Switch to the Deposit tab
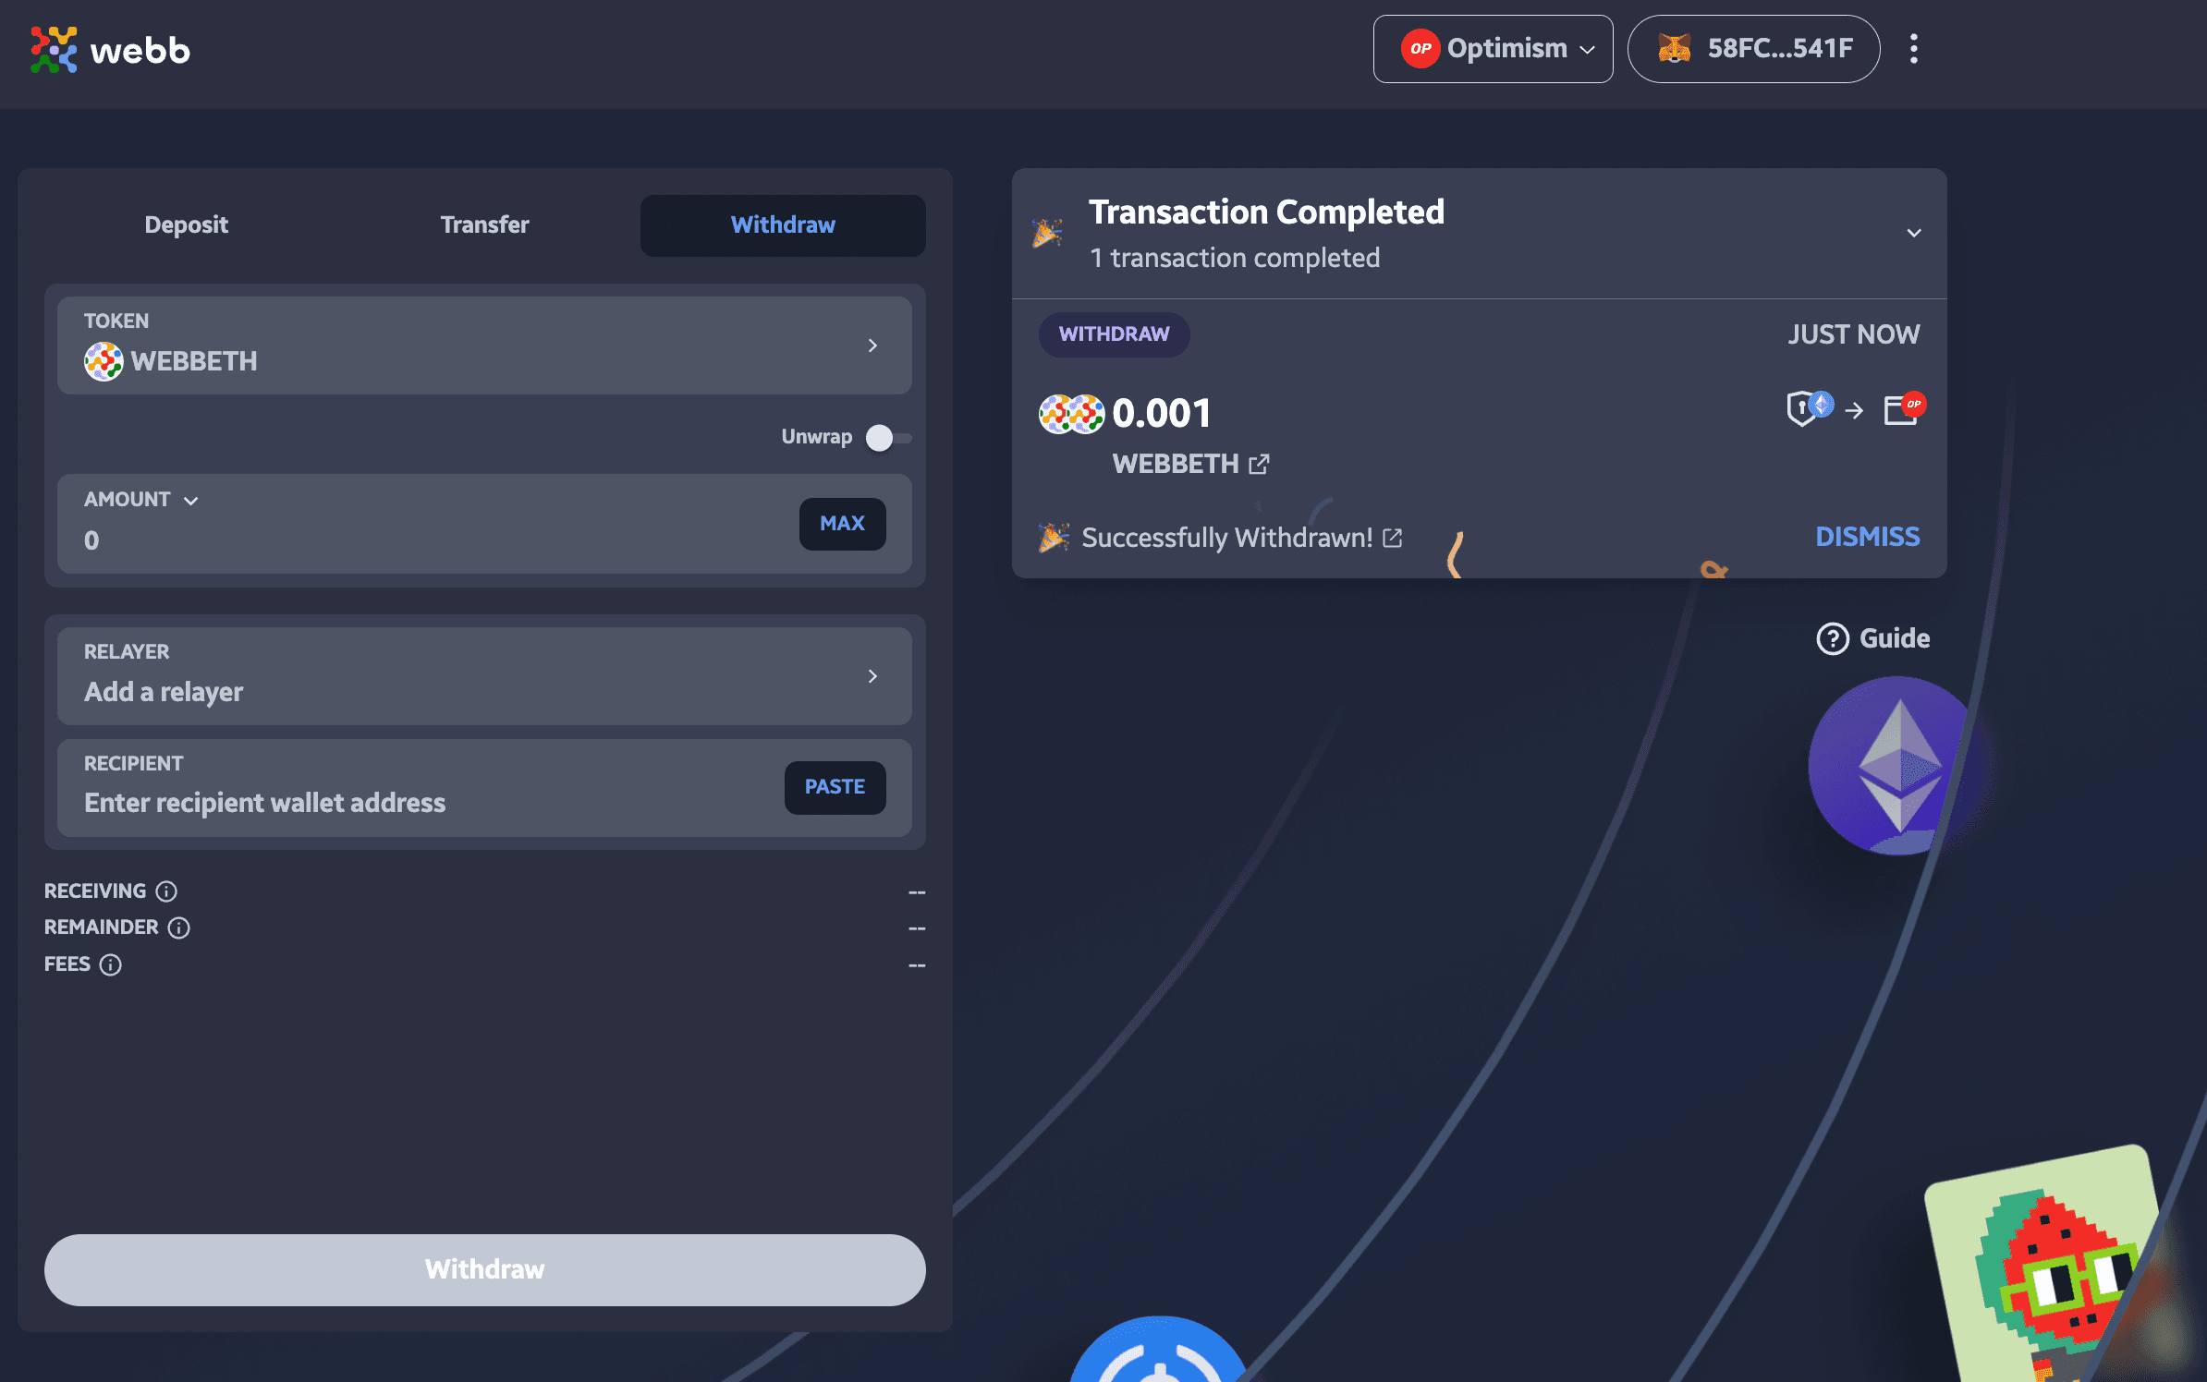Image resolution: width=2207 pixels, height=1382 pixels. pos(186,225)
